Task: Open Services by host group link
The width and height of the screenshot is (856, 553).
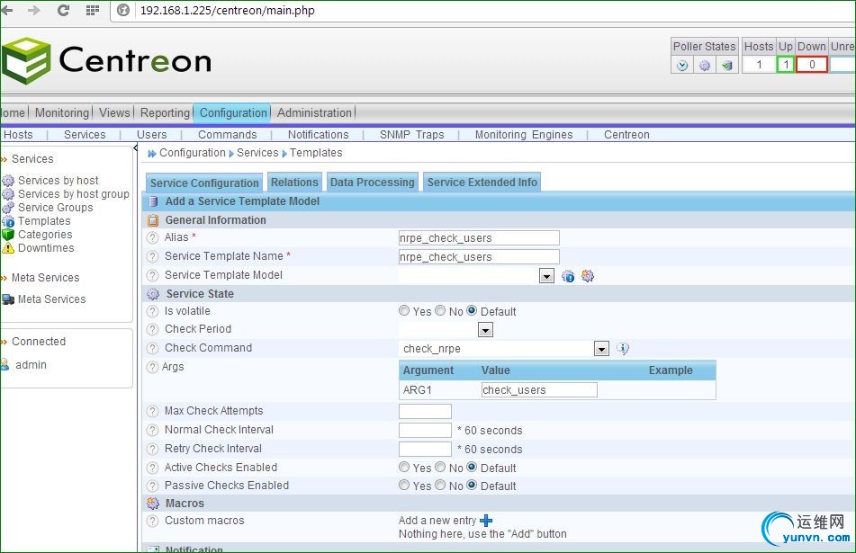Action: (x=74, y=194)
